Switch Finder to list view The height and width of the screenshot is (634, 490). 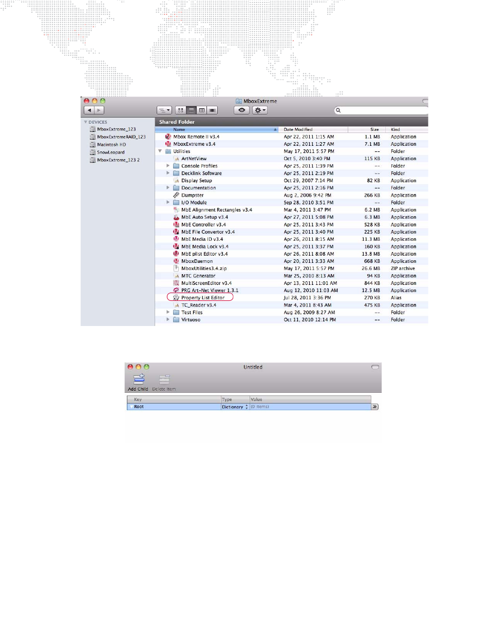(191, 110)
